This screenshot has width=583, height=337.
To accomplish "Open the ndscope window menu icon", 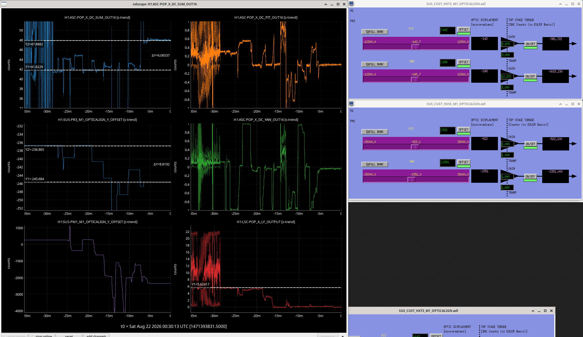I will point(4,4).
